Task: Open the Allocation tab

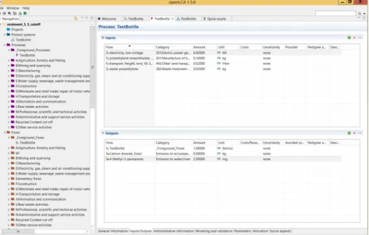Action: pos(260,231)
